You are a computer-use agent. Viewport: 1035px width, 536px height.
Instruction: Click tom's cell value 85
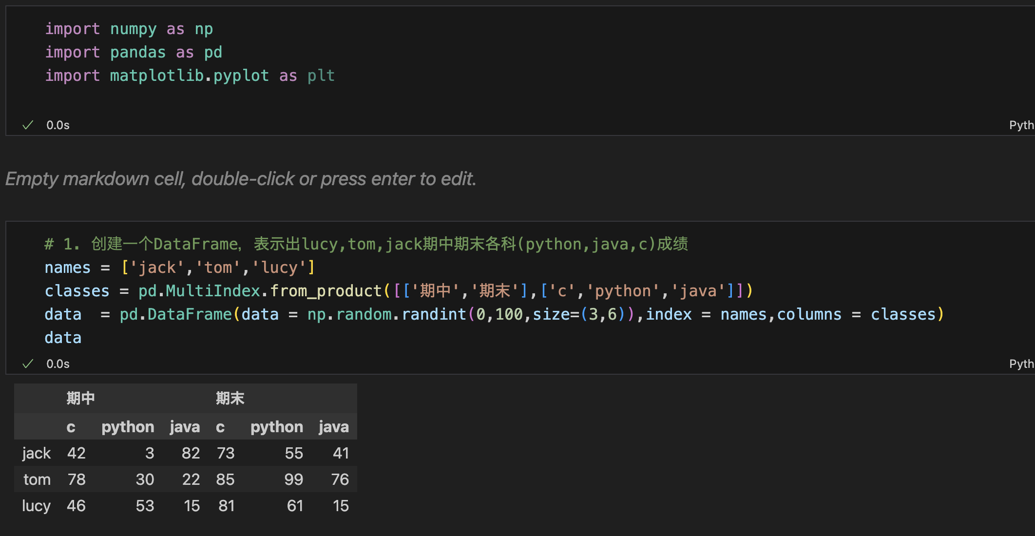[x=226, y=479]
